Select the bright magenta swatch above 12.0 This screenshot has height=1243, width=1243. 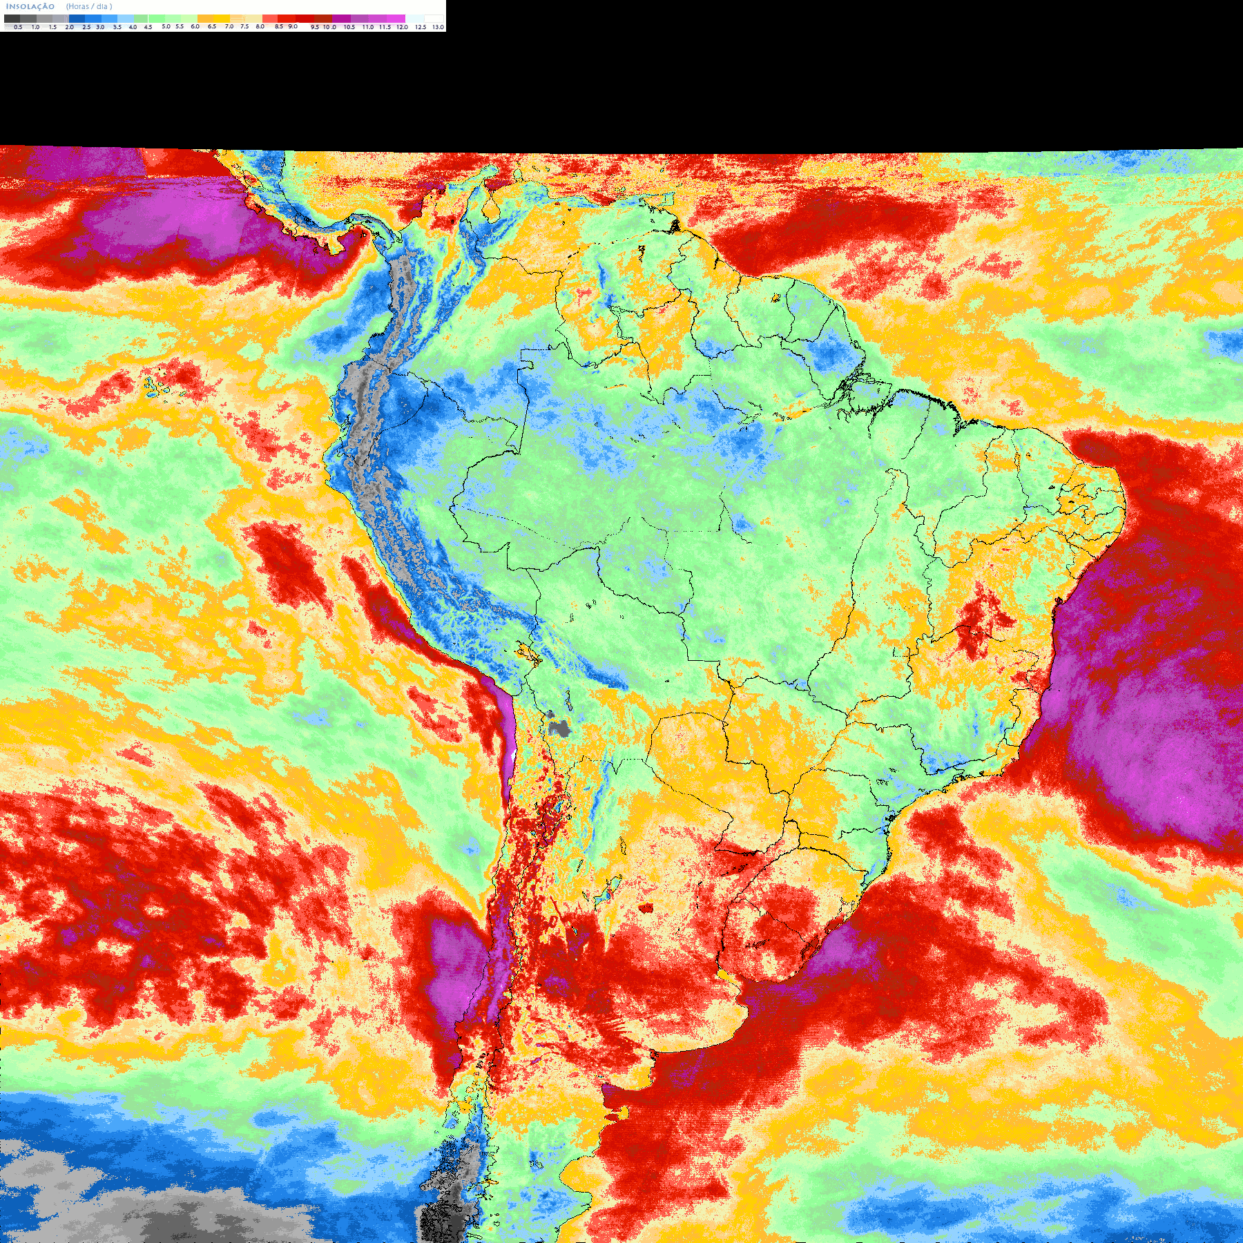[396, 19]
